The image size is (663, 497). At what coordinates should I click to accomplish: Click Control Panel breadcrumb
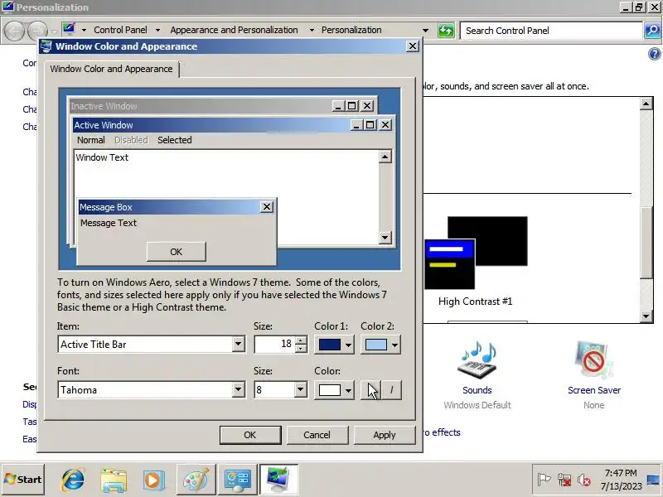[120, 30]
